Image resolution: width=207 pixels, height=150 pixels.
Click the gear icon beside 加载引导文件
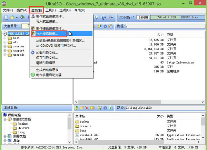(x=33, y=53)
